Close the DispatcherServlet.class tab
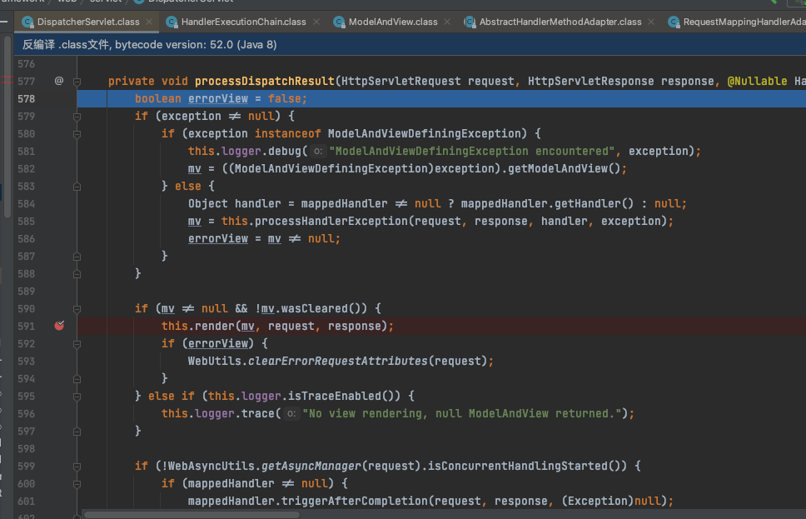 149,22
